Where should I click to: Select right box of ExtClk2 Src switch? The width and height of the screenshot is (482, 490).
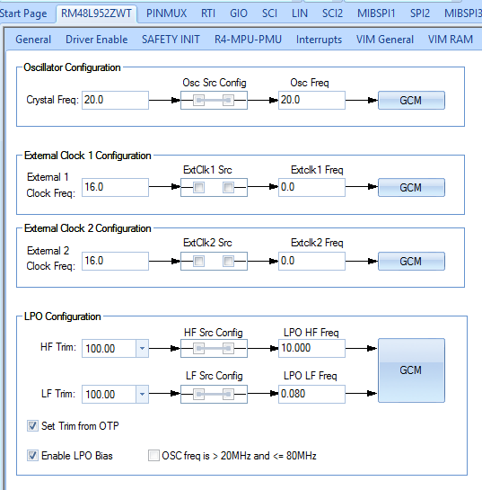tap(228, 261)
